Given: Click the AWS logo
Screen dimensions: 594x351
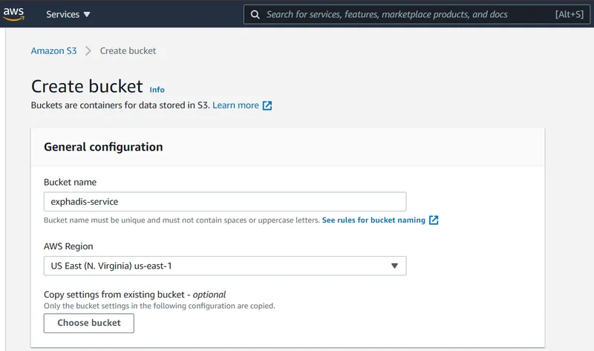Looking at the screenshot, I should (13, 13).
